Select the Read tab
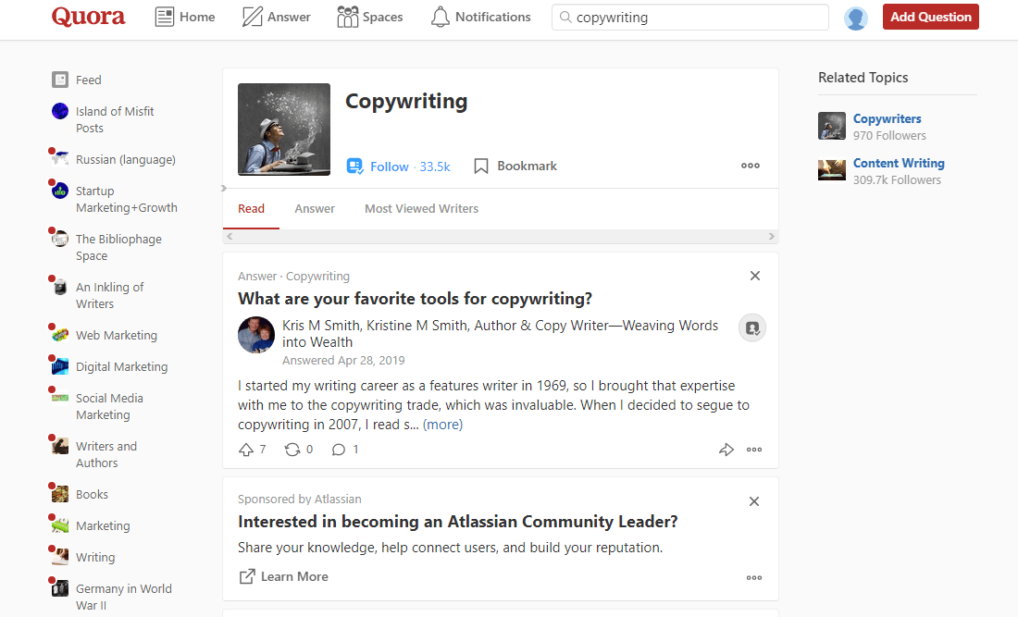1018x617 pixels. [251, 208]
